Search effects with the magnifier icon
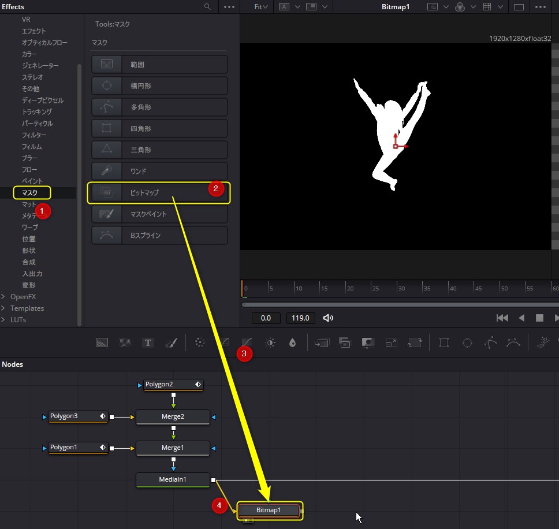Image resolution: width=559 pixels, height=529 pixels. click(x=207, y=6)
